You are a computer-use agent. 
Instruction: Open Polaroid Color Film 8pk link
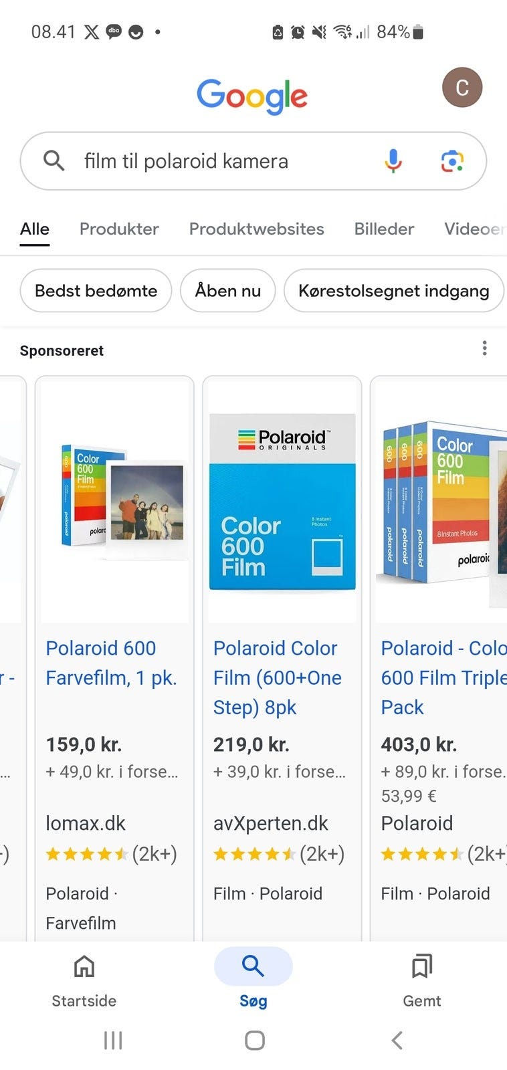point(277,677)
